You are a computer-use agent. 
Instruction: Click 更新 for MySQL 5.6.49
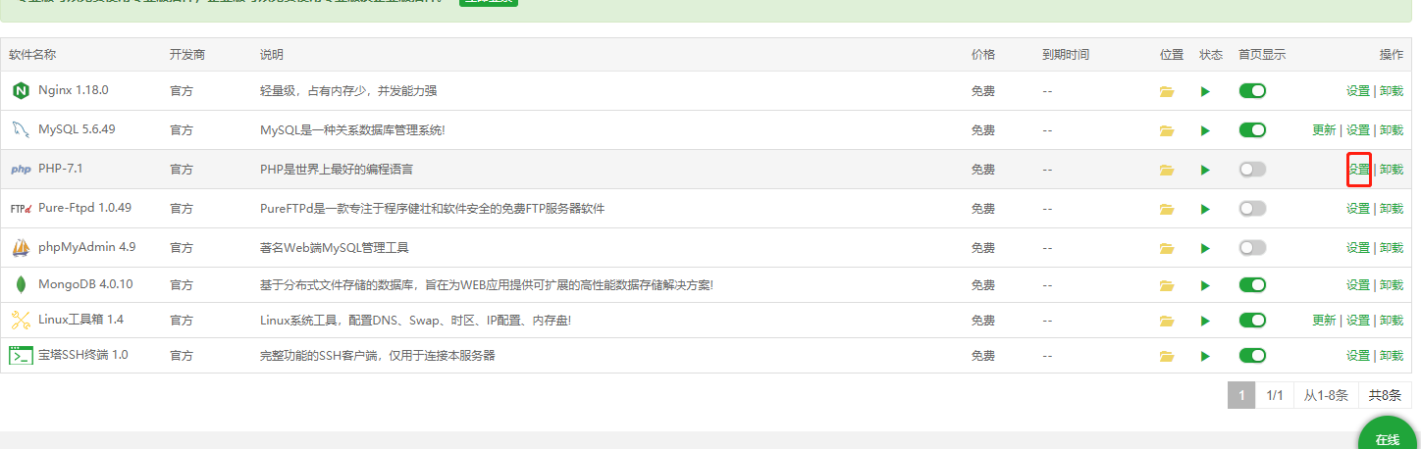[1324, 129]
